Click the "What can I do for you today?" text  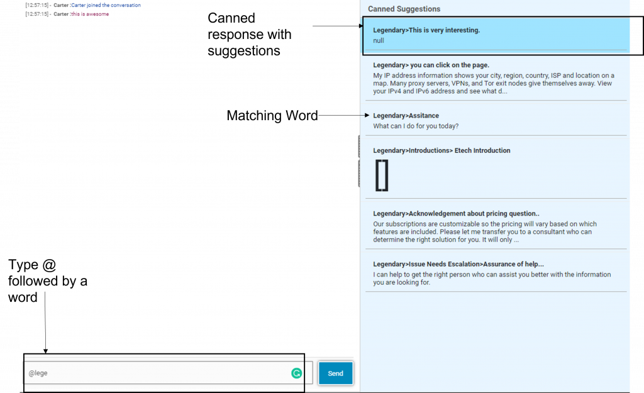click(x=416, y=126)
